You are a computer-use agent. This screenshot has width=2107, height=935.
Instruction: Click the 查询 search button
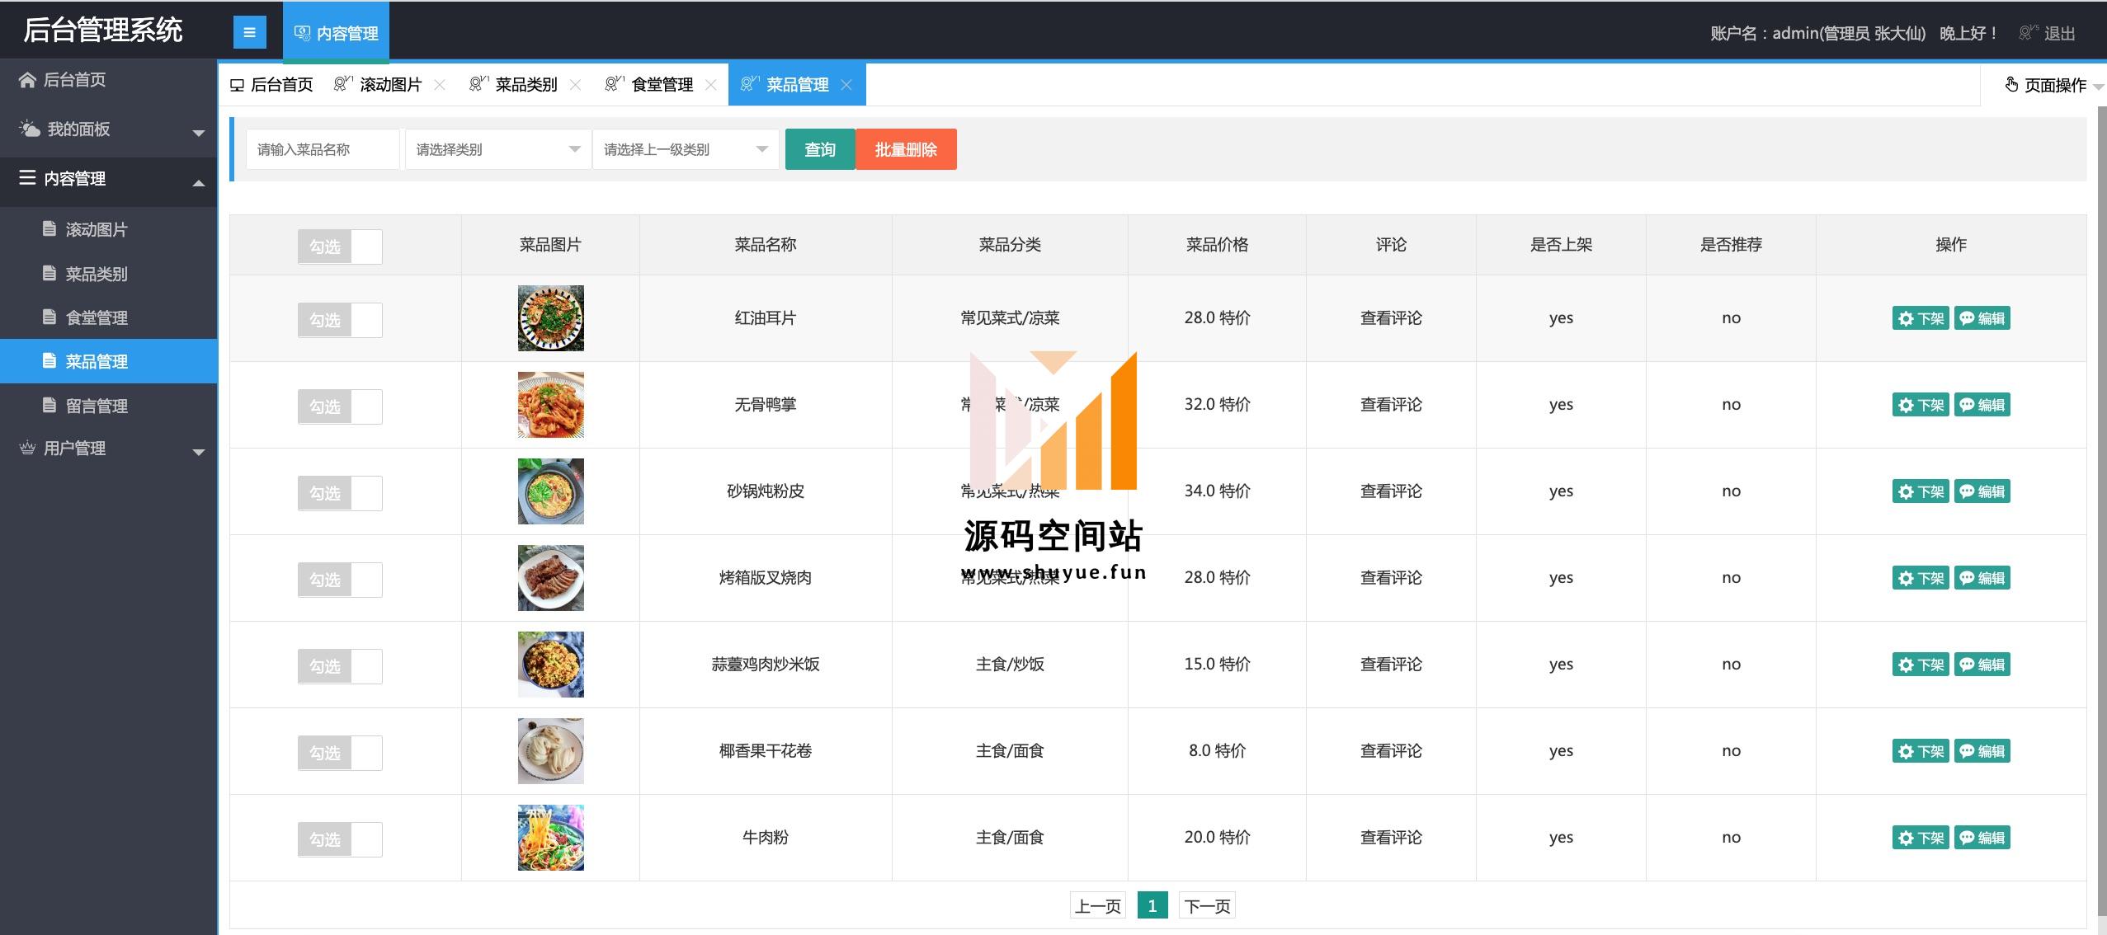click(820, 149)
